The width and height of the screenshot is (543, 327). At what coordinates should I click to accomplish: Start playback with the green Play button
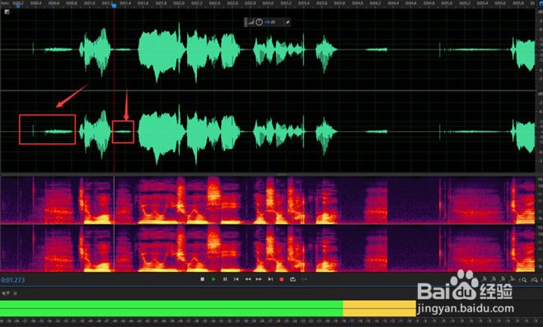(x=213, y=279)
